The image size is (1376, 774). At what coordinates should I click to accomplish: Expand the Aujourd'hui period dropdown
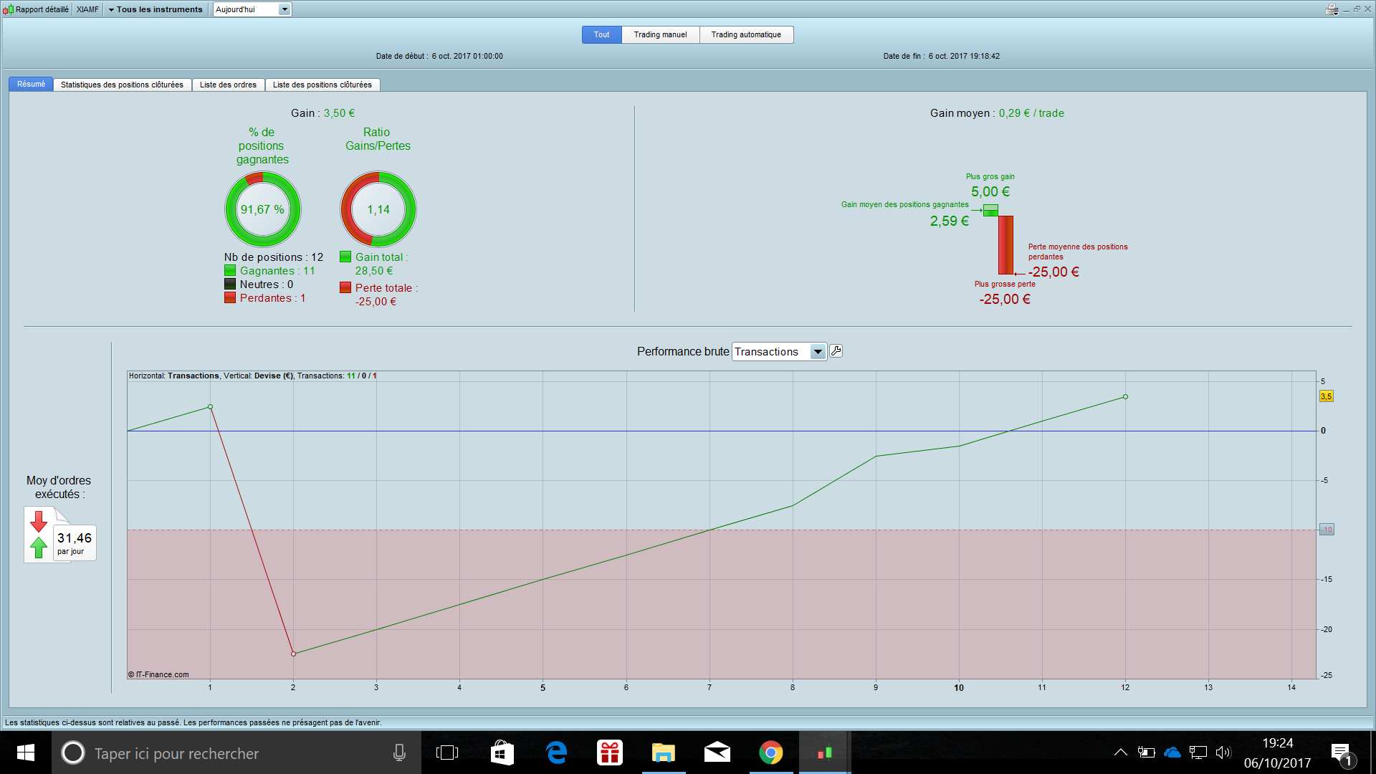(x=285, y=9)
